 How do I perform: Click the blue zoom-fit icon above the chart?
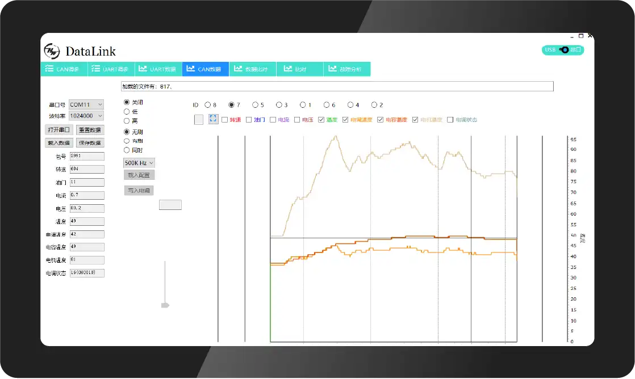pyautogui.click(x=213, y=119)
